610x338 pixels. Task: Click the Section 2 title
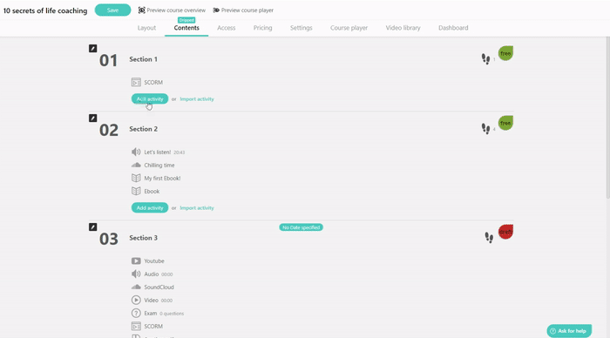pyautogui.click(x=143, y=129)
